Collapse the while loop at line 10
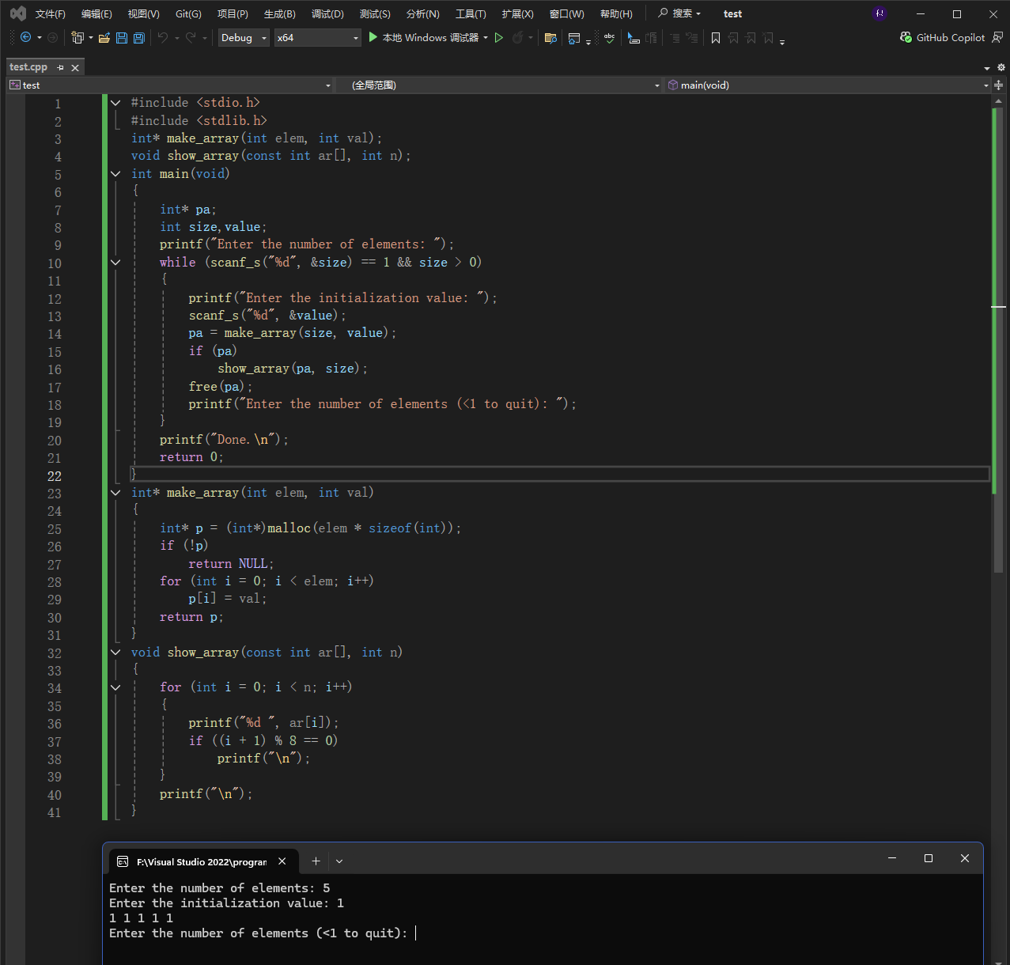Image resolution: width=1010 pixels, height=965 pixels. click(x=115, y=263)
